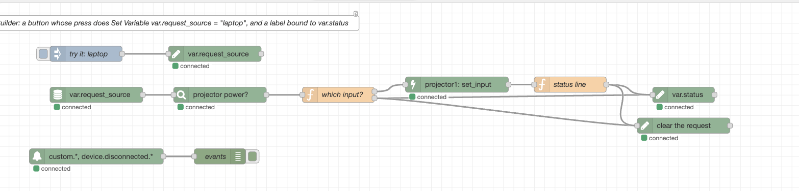Select the 'status line' function node label
The image size is (799, 191).
click(569, 84)
